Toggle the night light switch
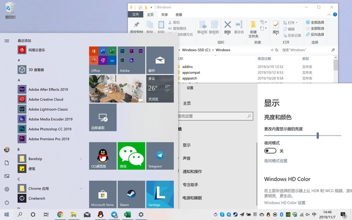 (270, 151)
